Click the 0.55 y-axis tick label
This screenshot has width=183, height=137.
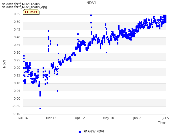[x=17, y=14]
